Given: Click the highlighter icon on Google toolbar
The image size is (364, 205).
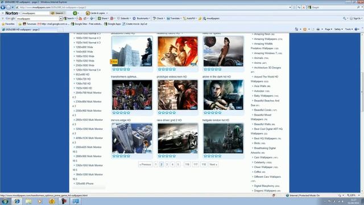Looking at the screenshot, I should coord(200,18).
